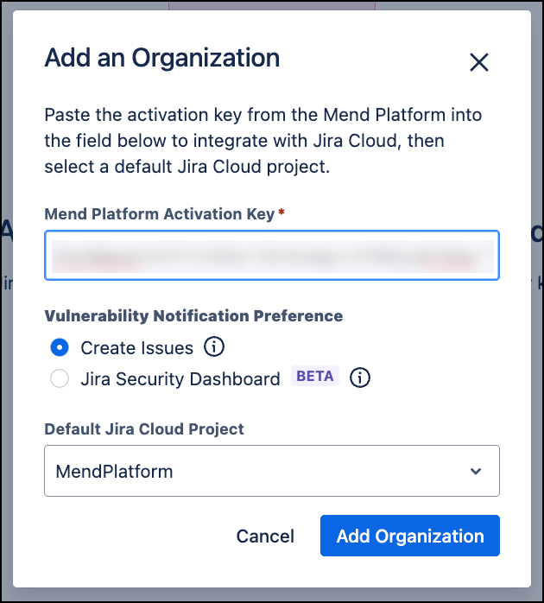544x603 pixels.
Task: Click the info icon beside Create Issues
Action: pyautogui.click(x=214, y=347)
